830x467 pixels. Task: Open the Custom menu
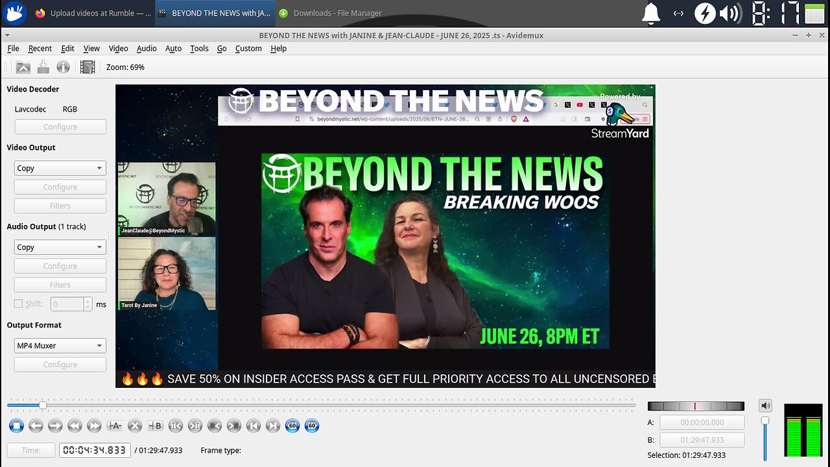pyautogui.click(x=248, y=49)
